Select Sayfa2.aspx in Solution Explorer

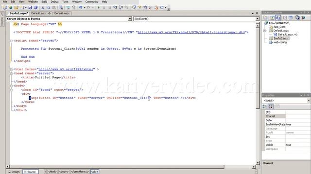click(x=281, y=39)
